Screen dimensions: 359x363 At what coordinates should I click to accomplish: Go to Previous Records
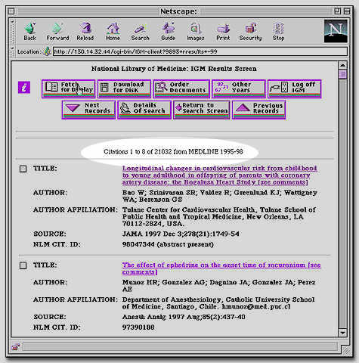click(x=258, y=110)
